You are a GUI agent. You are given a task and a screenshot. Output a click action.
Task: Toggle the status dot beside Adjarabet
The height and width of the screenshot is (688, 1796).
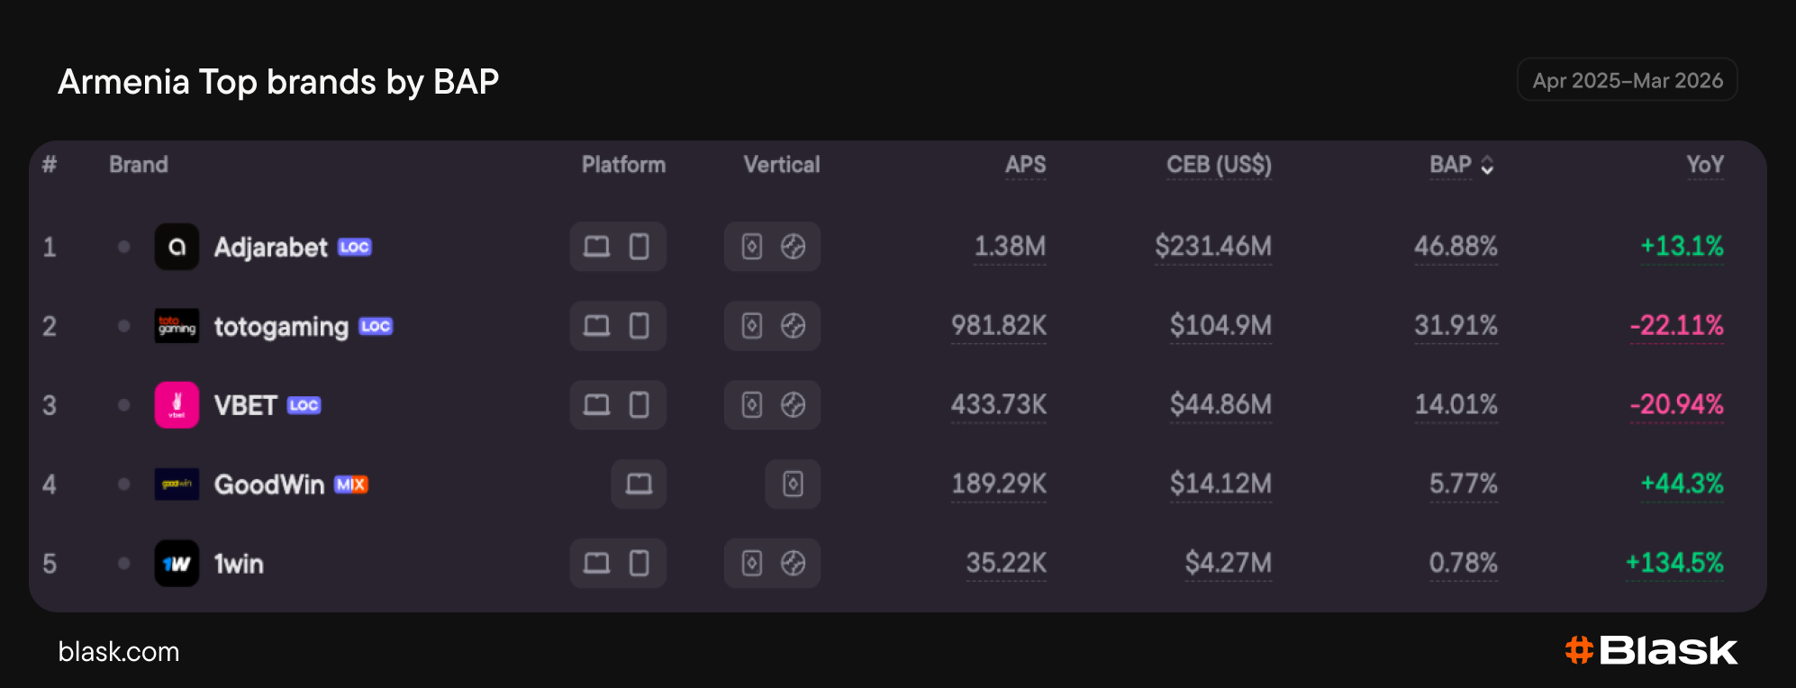pos(124,247)
